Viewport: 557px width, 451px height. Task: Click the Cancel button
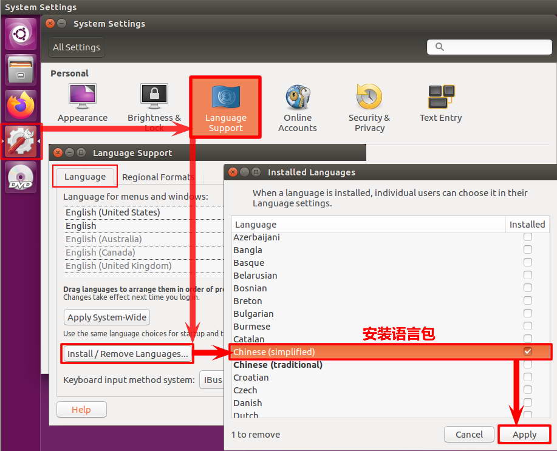pos(469,435)
